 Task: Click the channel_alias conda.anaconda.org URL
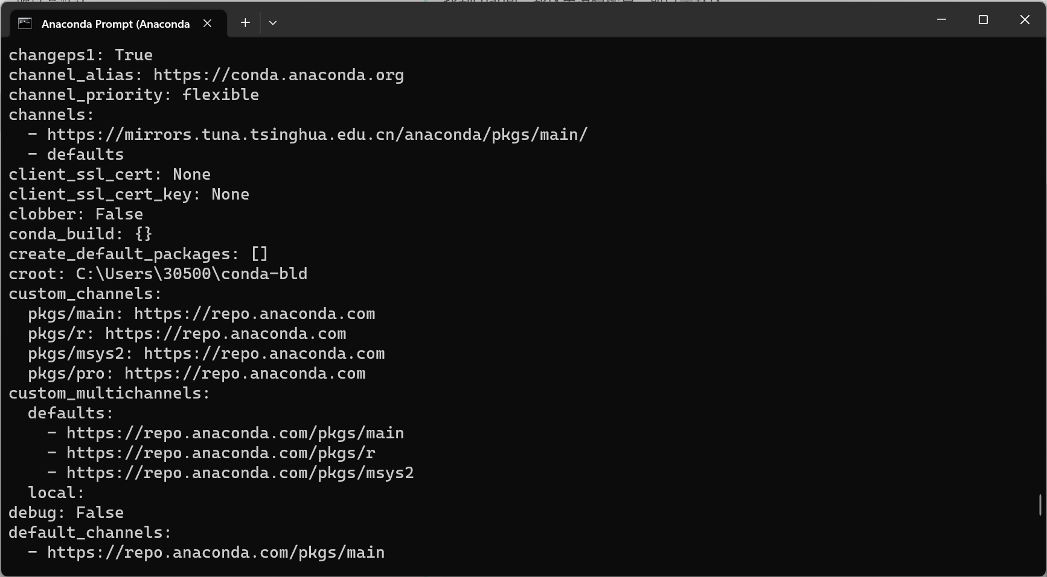278,75
